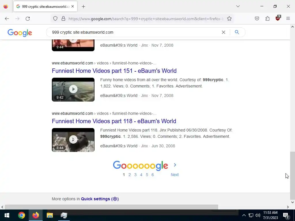Click the scroll down arrow
Viewport: 295px width, 221px height.
click(x=292, y=202)
